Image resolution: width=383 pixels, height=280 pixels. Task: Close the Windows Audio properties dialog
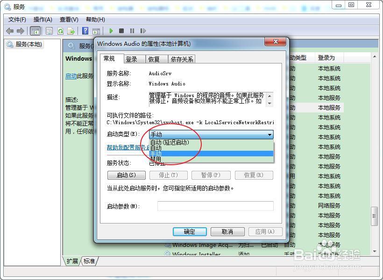tap(275, 42)
